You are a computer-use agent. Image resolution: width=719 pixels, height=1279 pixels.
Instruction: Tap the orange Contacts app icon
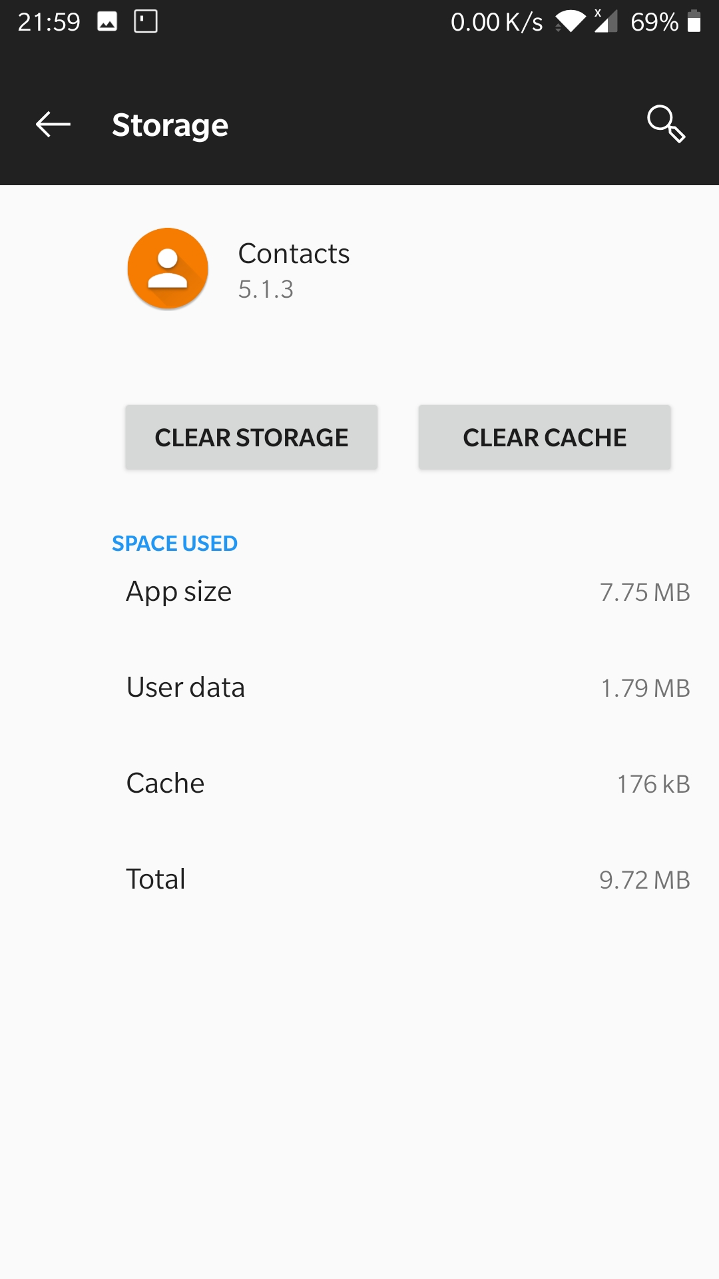(168, 268)
